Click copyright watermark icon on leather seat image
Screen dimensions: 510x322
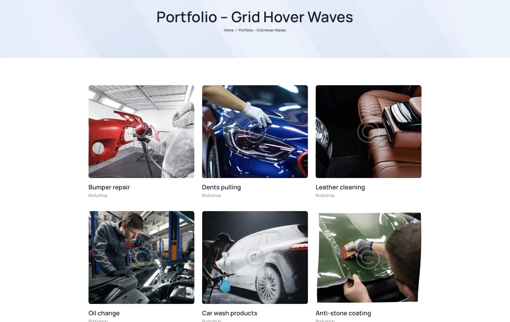pos(369,132)
